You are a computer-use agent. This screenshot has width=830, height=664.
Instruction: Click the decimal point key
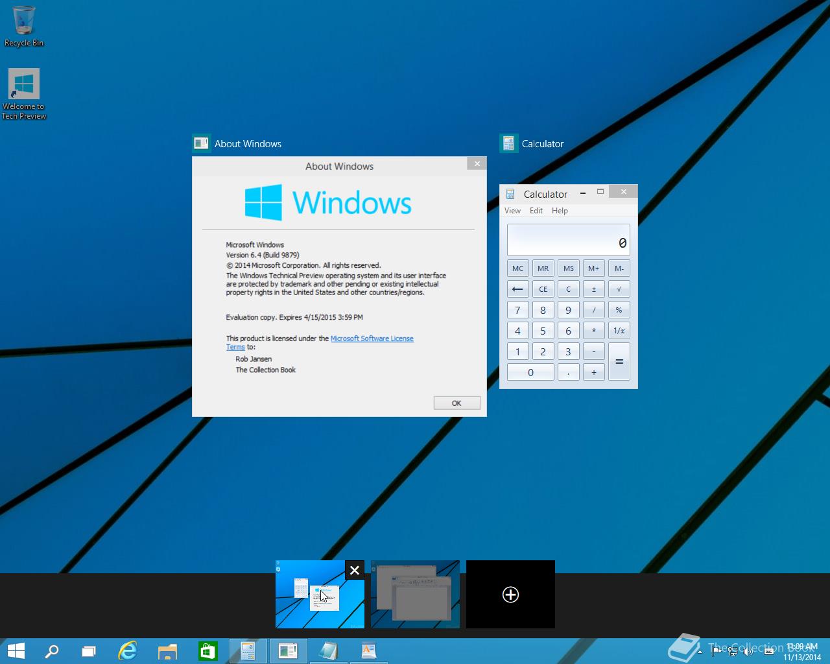569,372
